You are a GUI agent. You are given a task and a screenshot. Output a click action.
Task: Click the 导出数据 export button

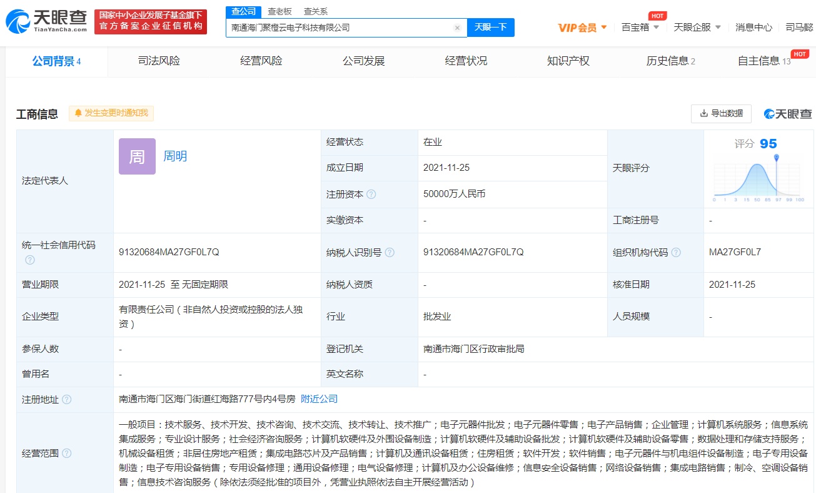721,113
